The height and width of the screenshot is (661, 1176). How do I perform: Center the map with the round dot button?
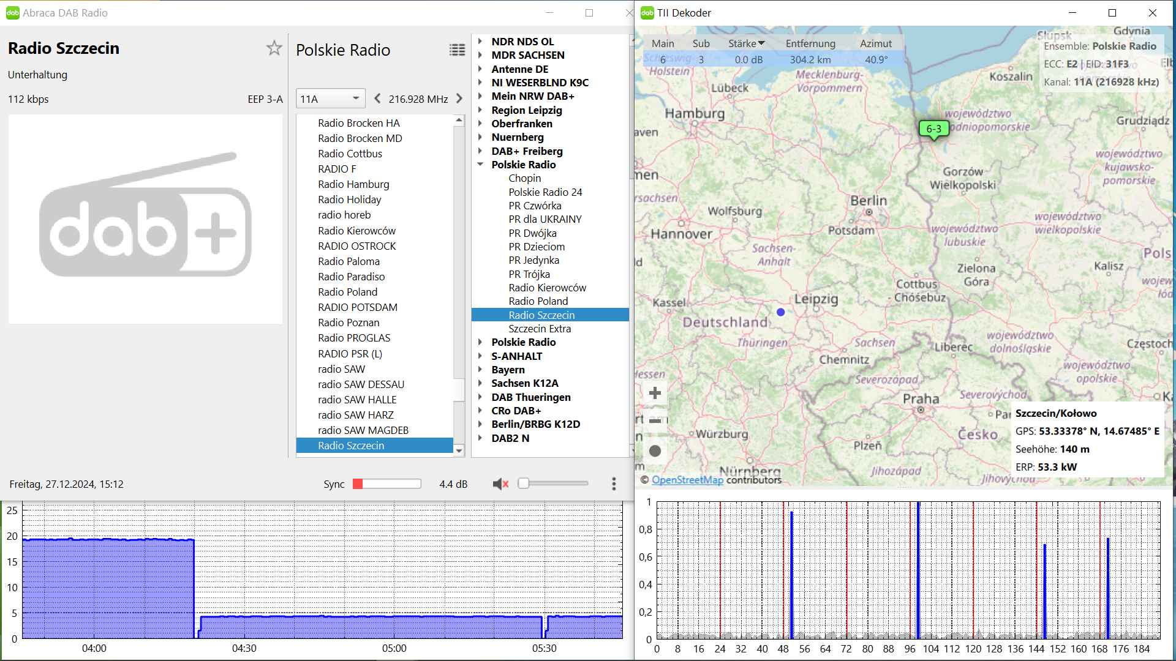pos(655,451)
